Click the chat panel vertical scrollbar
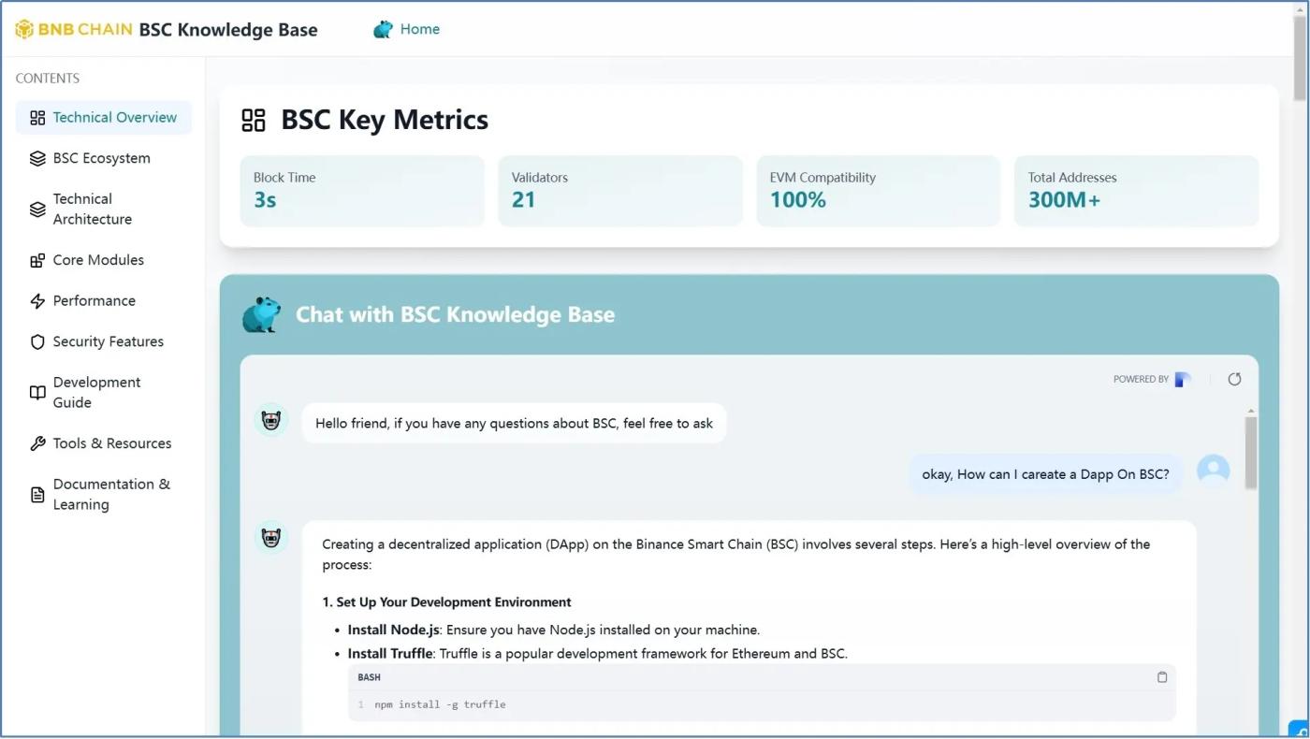Screen dimensions: 1310x739 (1251, 453)
